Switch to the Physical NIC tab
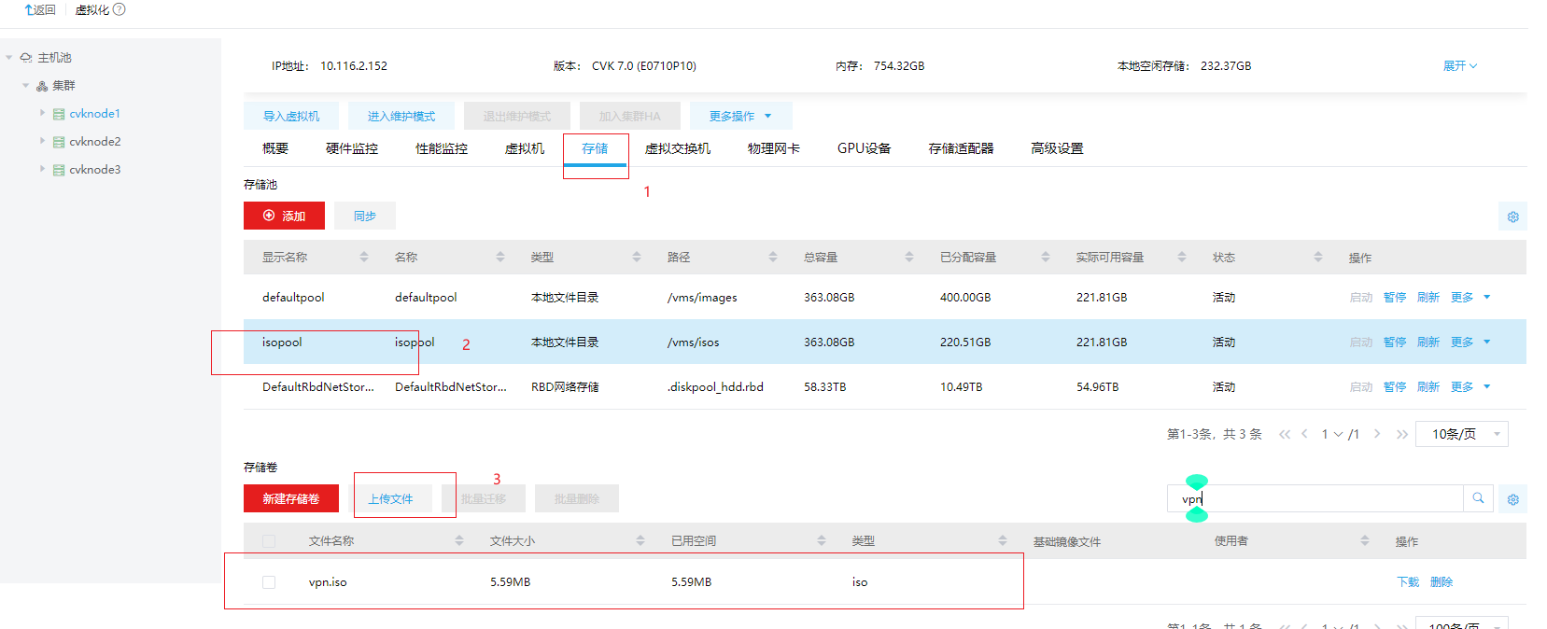The width and height of the screenshot is (1547, 629). coord(774,149)
